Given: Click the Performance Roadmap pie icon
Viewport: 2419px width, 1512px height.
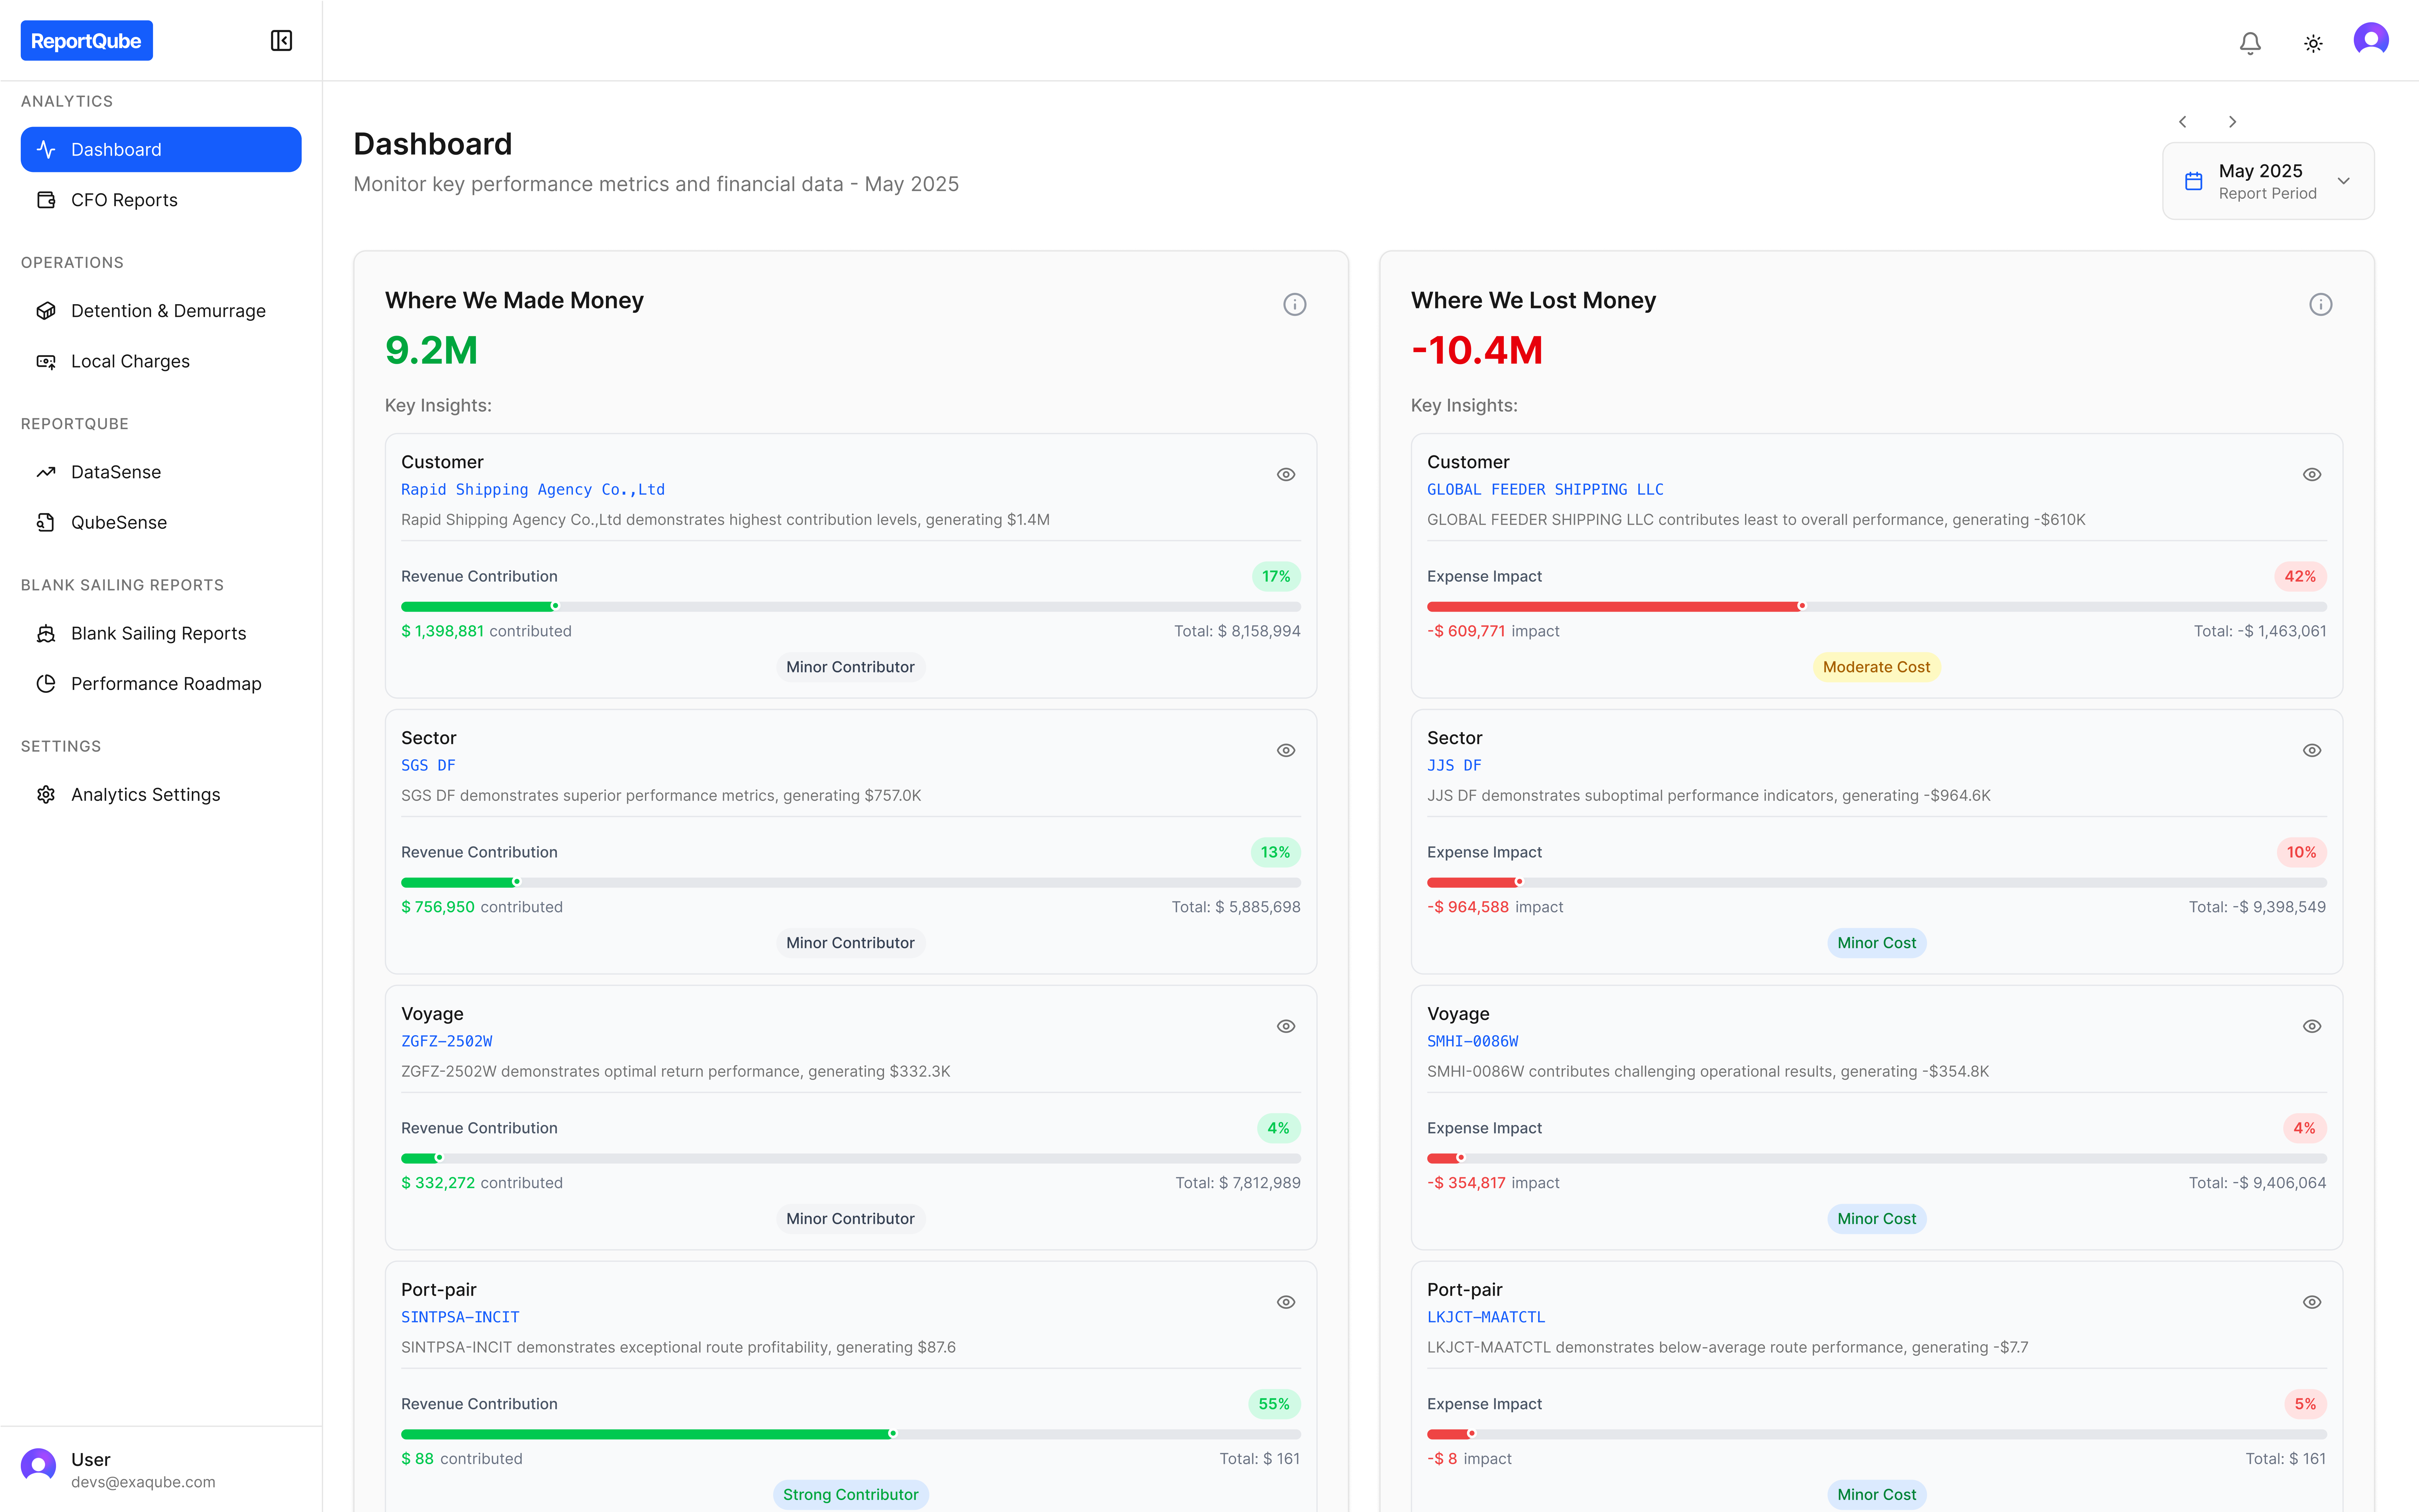Looking at the screenshot, I should [46, 684].
